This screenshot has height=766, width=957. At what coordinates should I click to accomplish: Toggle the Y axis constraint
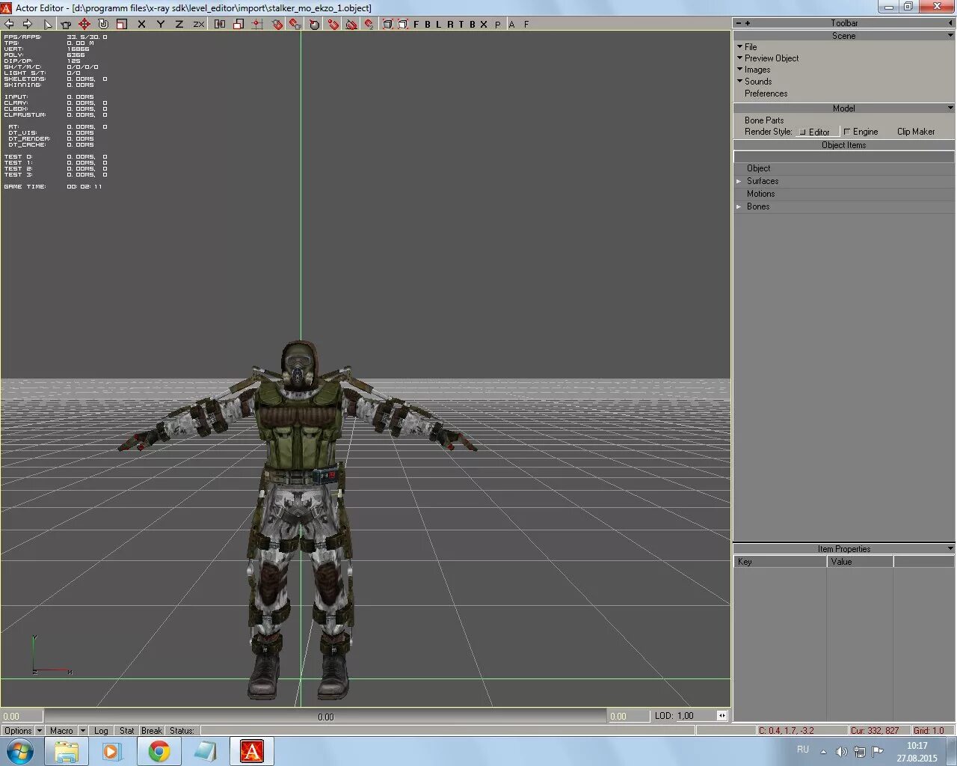point(160,24)
